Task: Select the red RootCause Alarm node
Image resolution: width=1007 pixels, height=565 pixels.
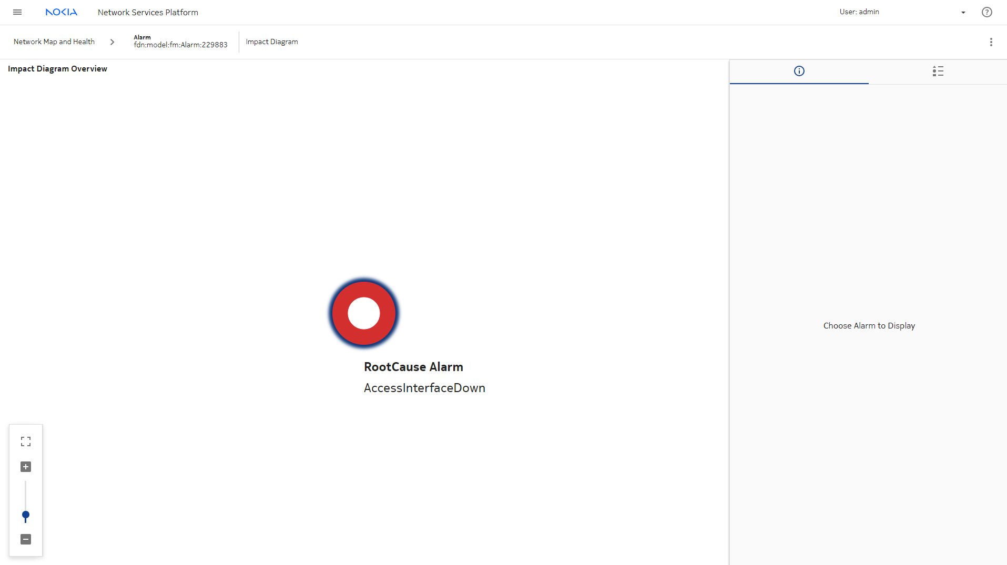Action: [363, 313]
